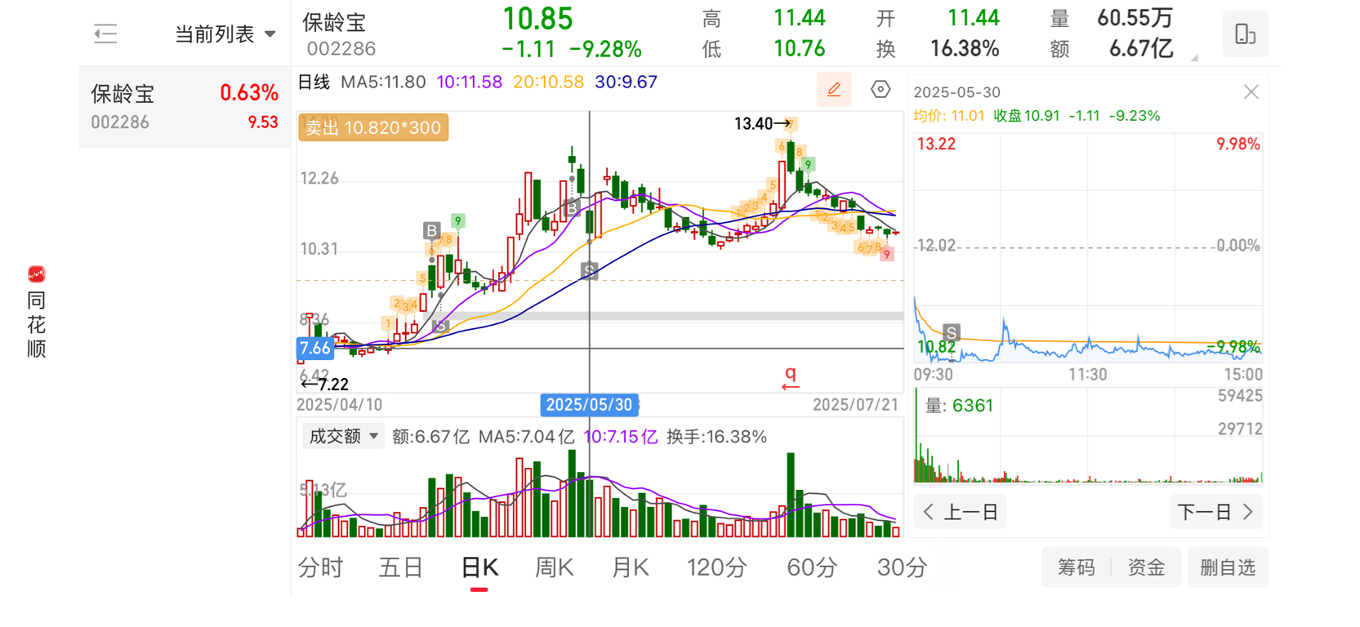1360x627 pixels.
Task: Open 筹码 chip distribution
Action: [1076, 567]
